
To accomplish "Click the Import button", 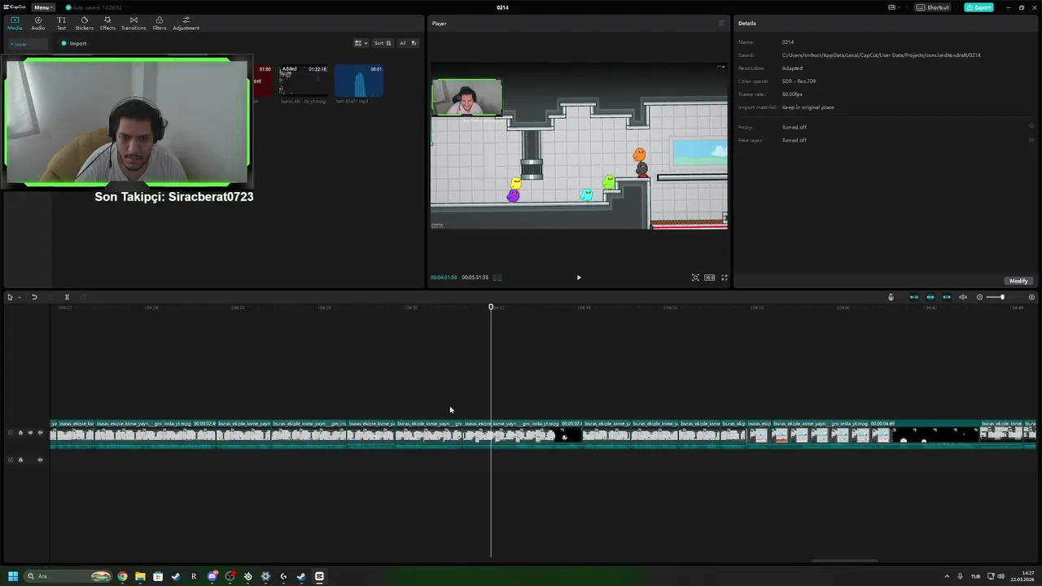I will (x=74, y=44).
